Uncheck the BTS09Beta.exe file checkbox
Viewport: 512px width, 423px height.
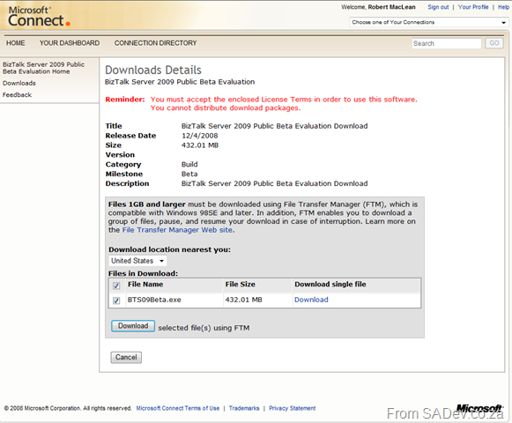[x=116, y=301]
